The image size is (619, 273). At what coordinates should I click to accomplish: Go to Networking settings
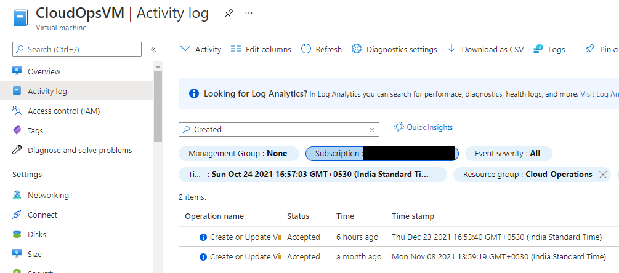click(48, 195)
